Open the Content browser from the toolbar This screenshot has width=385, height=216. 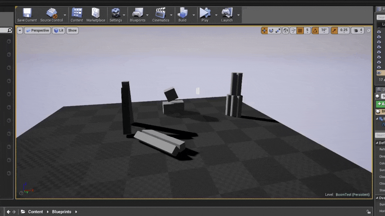coord(77,14)
